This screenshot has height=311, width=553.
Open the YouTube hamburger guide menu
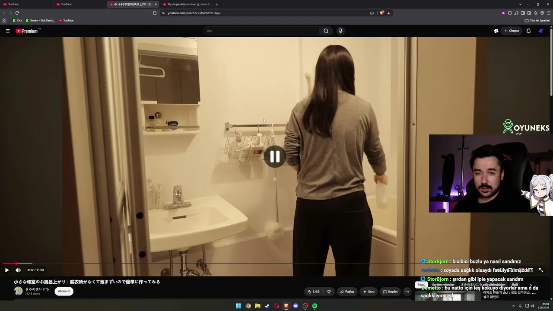(x=7, y=31)
